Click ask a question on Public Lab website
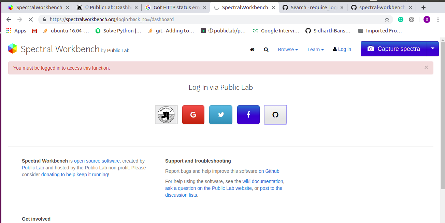Image resolution: width=445 pixels, height=223 pixels. [x=209, y=188]
